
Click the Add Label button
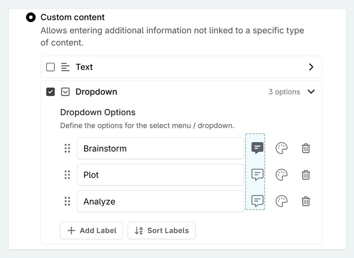coord(91,230)
